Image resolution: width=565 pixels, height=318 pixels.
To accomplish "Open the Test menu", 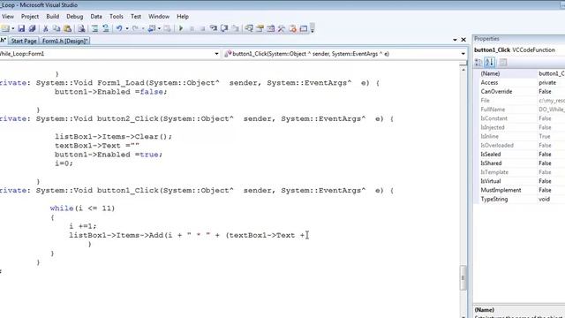I will 136,17.
